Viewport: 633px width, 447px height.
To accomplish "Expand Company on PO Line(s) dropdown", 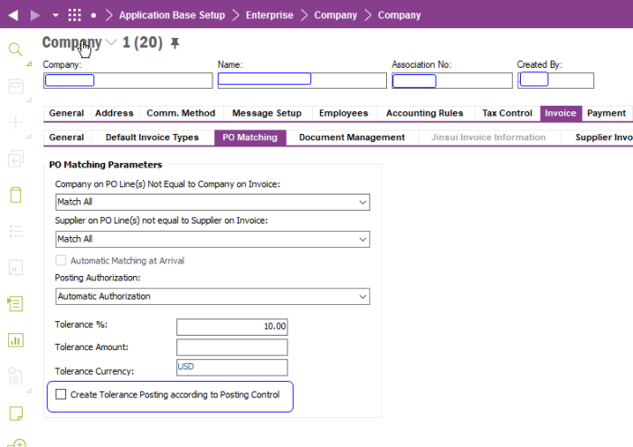I will pos(363,203).
